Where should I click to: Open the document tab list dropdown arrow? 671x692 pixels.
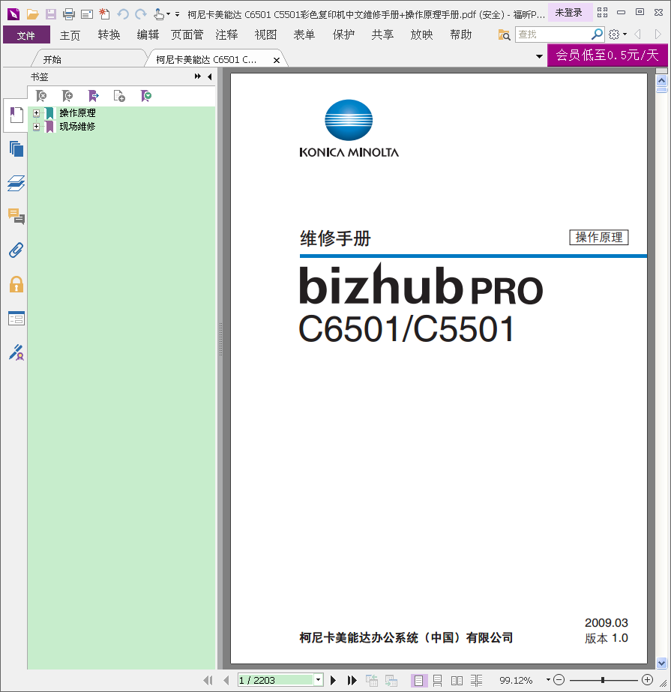pyautogui.click(x=539, y=56)
